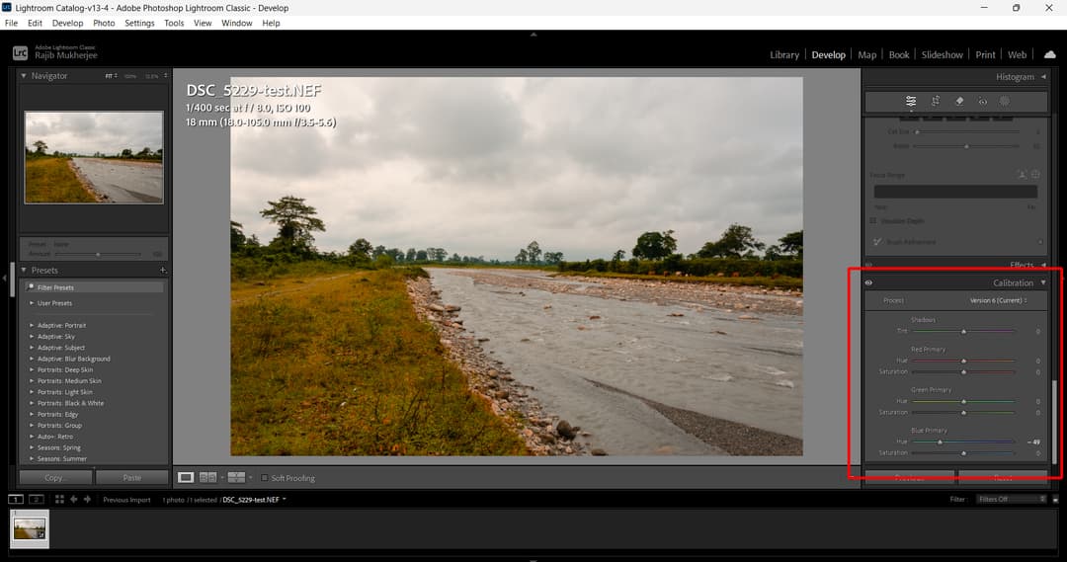
Task: Switch to the Slideshow module
Action: (942, 54)
